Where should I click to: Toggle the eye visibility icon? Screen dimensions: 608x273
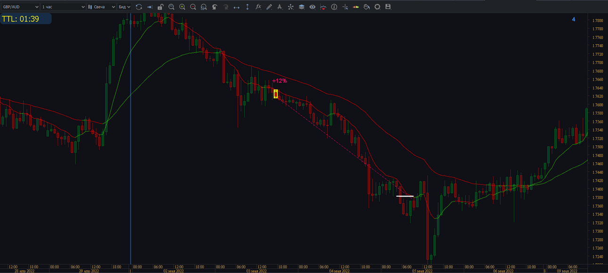pos(312,7)
